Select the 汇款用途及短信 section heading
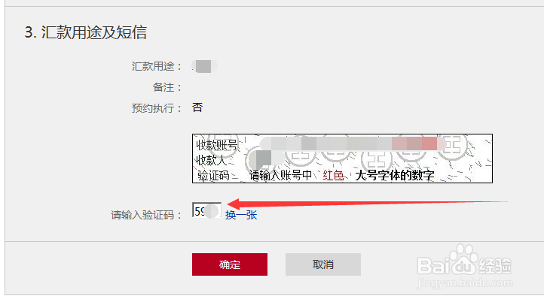The image size is (544, 302). [x=86, y=32]
